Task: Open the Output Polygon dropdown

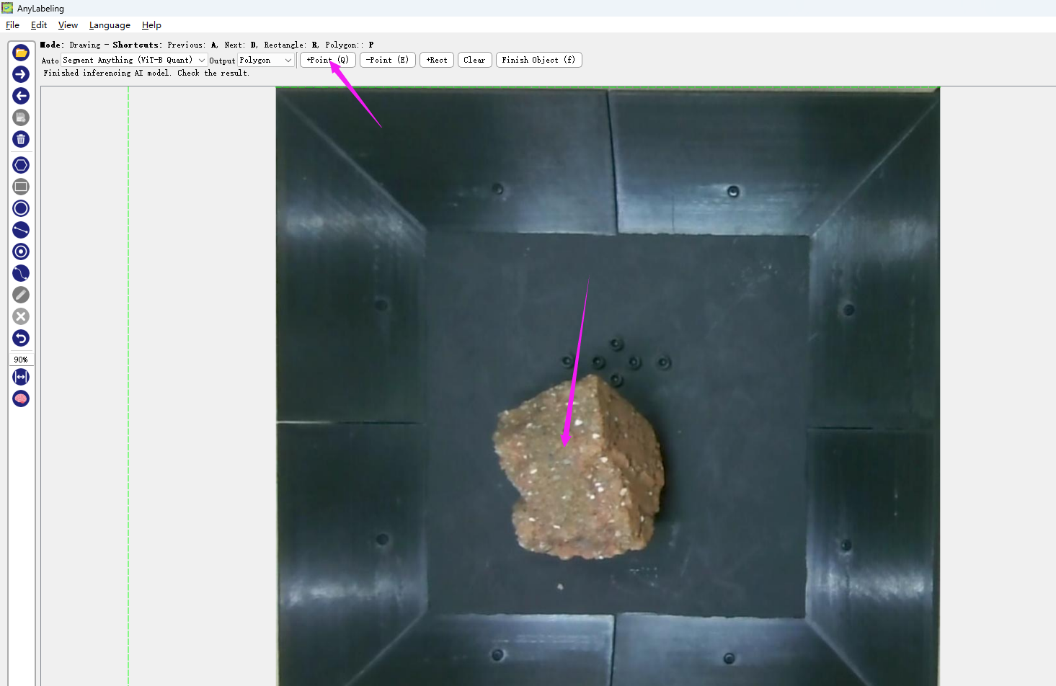Action: point(266,61)
